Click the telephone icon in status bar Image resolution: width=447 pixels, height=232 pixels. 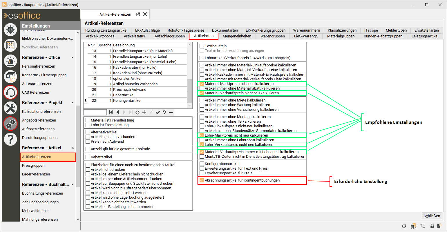coord(423,226)
